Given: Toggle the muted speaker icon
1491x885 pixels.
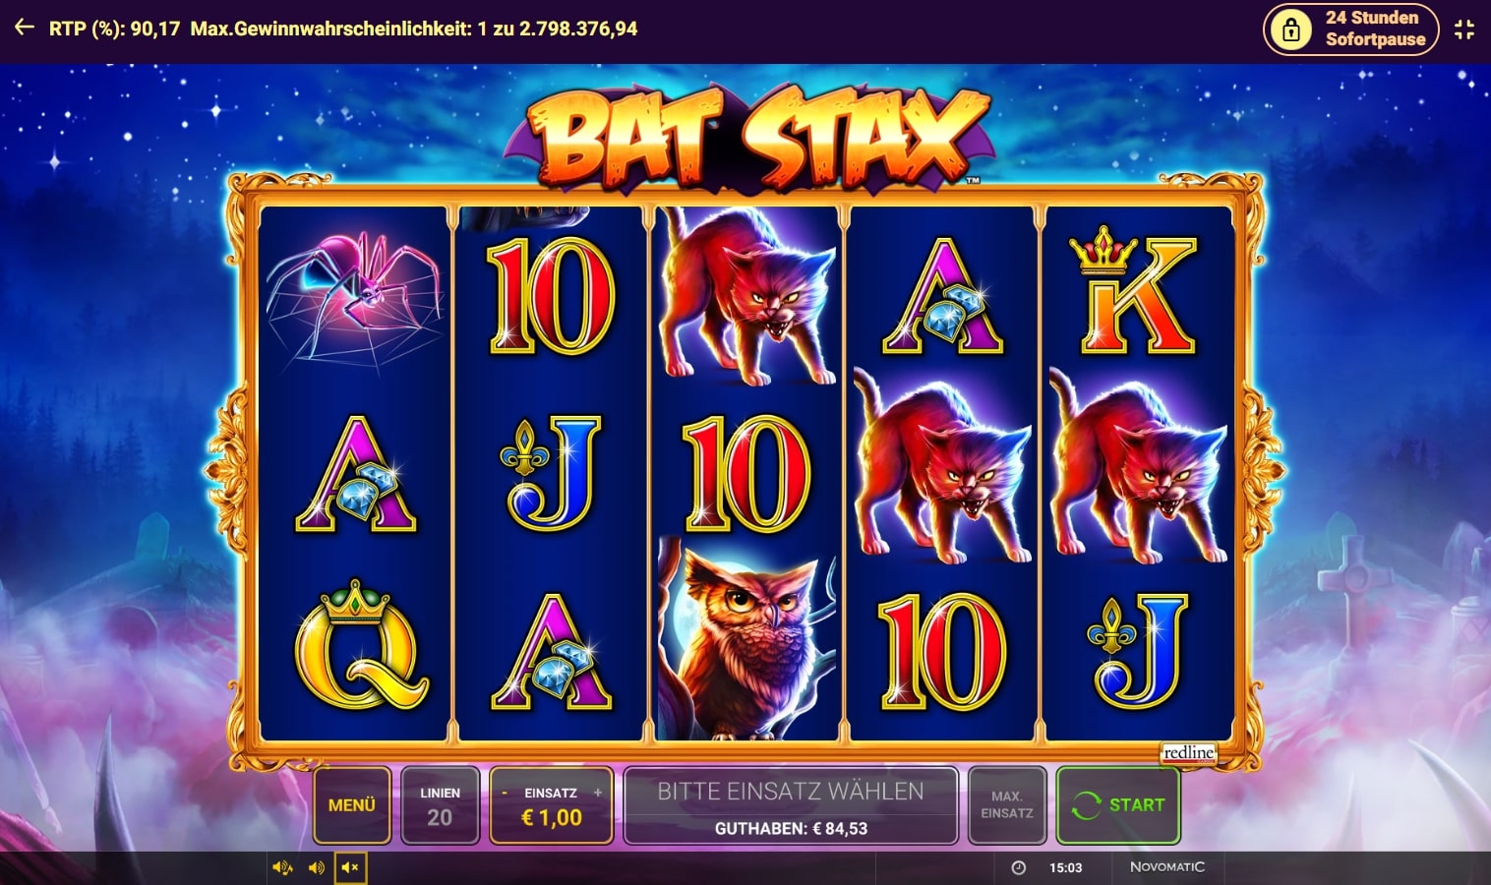Looking at the screenshot, I should pos(350,867).
